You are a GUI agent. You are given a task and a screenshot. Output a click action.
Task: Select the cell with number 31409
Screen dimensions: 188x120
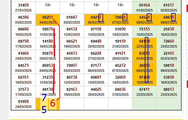pyautogui.click(x=24, y=8)
